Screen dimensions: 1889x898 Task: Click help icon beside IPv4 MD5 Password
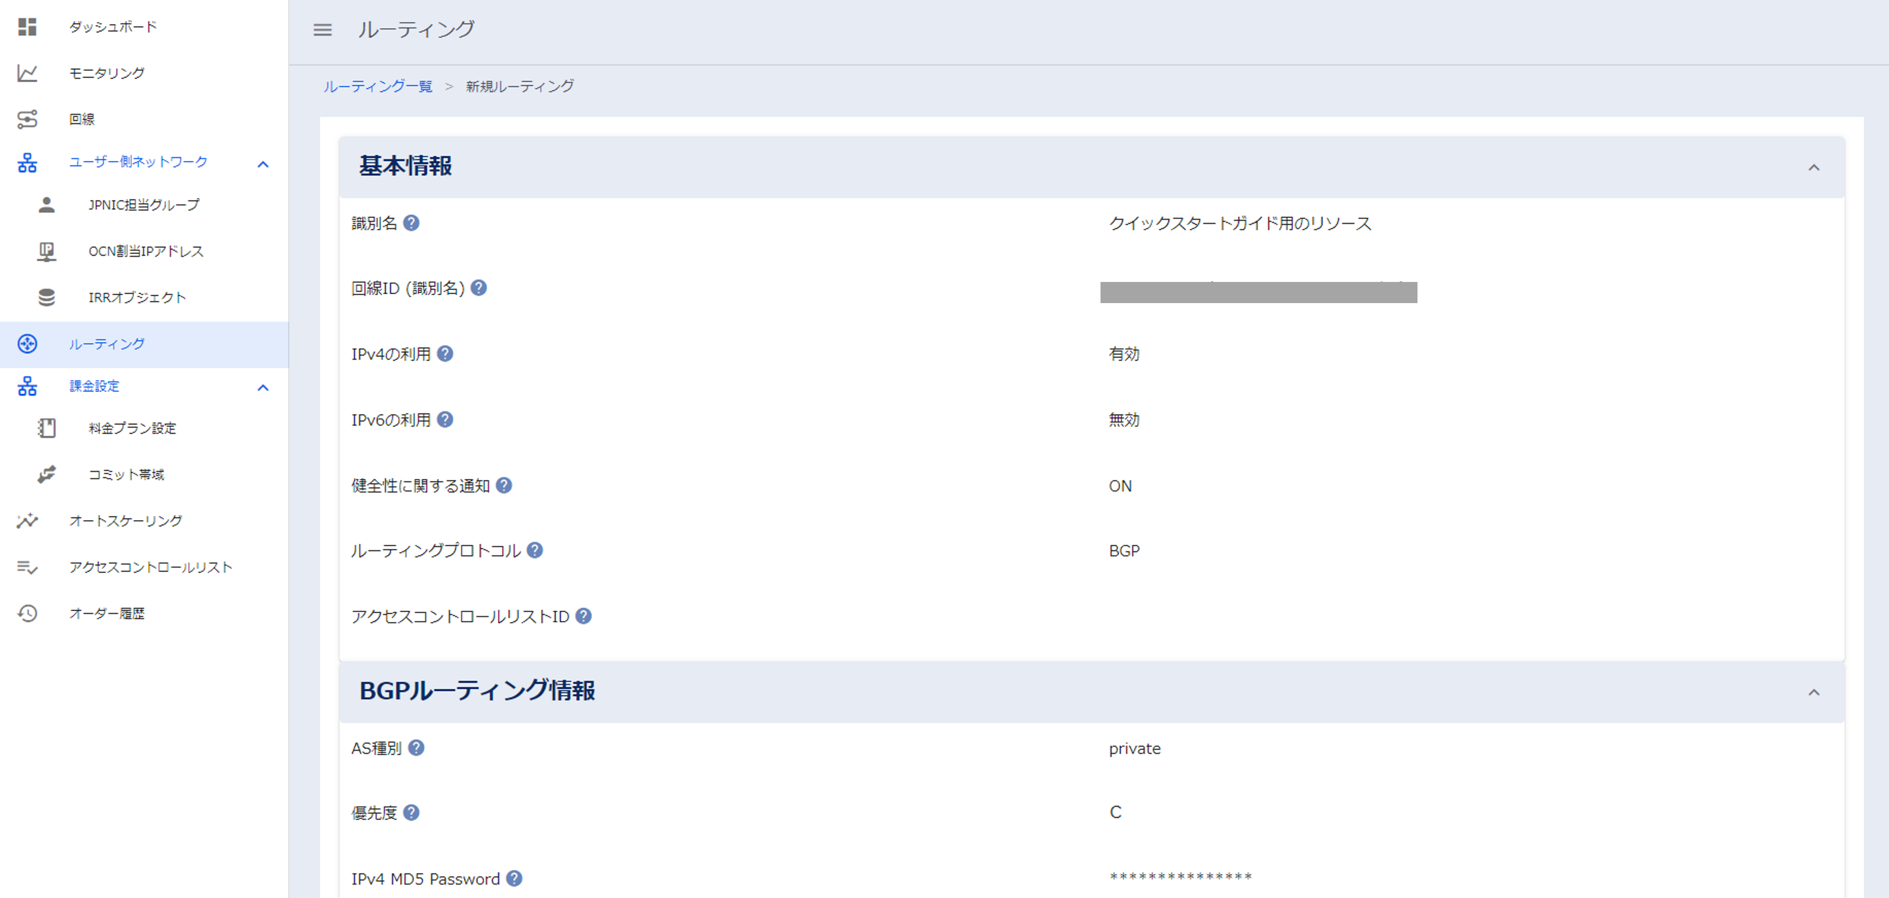[515, 878]
